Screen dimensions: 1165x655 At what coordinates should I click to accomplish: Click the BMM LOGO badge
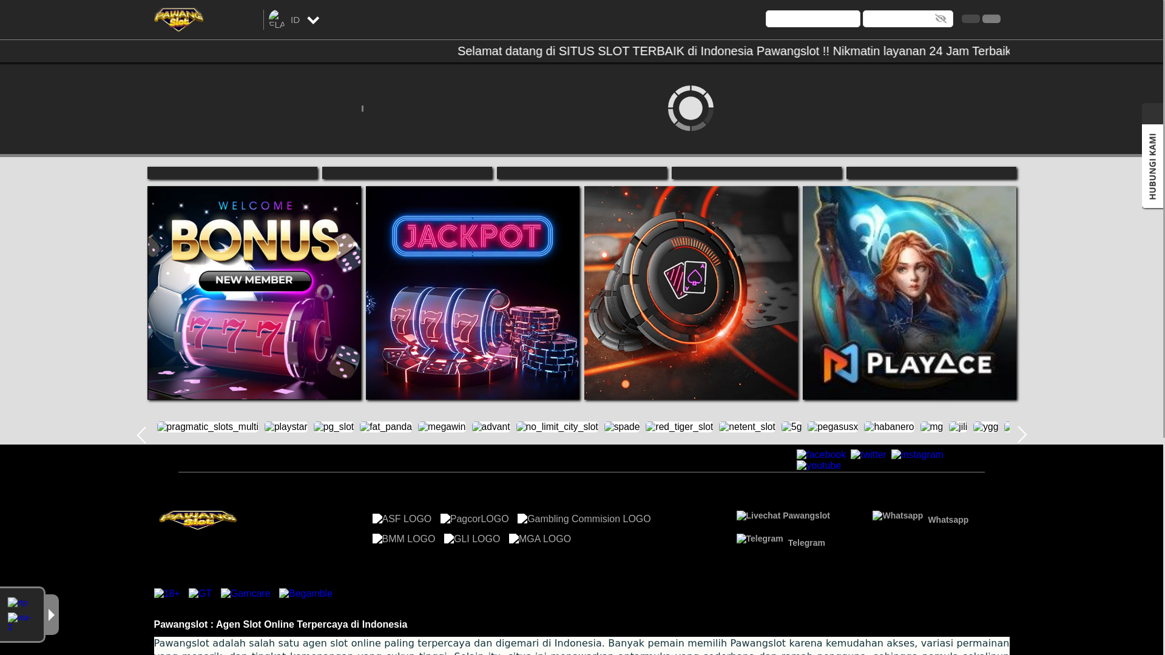[x=404, y=539]
